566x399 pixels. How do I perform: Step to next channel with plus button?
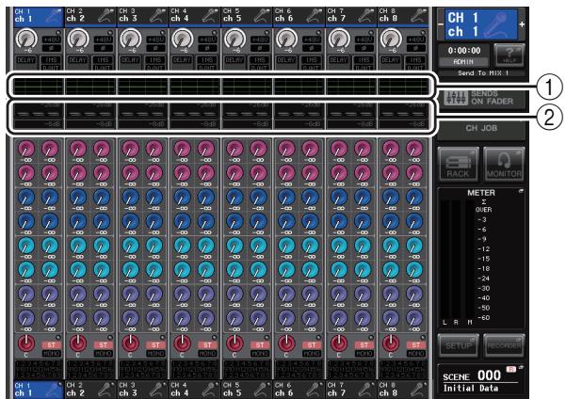(522, 24)
